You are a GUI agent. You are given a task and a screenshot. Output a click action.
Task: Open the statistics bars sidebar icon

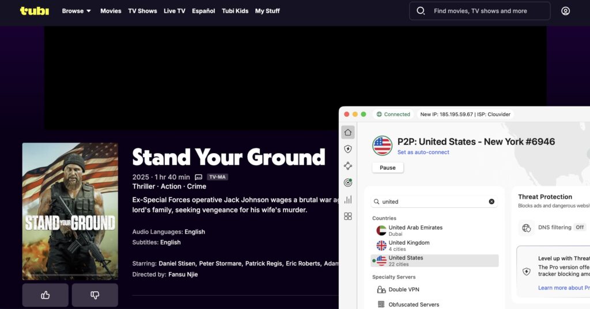click(x=347, y=199)
